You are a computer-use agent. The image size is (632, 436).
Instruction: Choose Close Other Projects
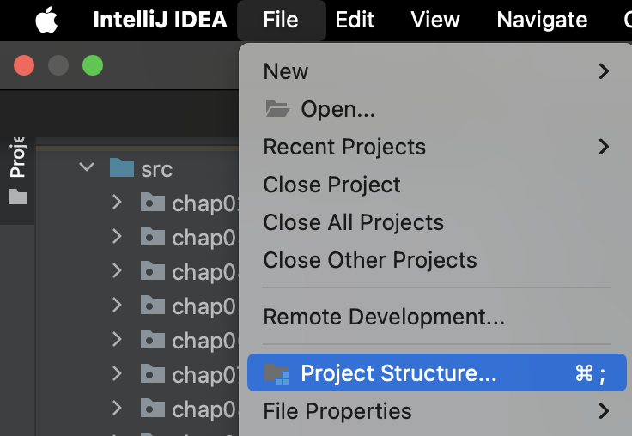(369, 260)
